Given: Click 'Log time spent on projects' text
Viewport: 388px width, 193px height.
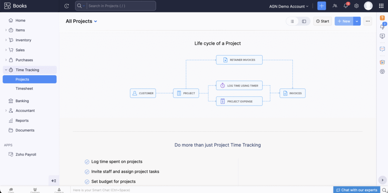Looking at the screenshot, I should [x=117, y=162].
